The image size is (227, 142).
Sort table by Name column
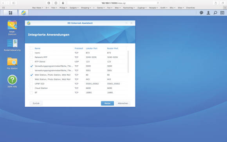pyautogui.click(x=38, y=49)
